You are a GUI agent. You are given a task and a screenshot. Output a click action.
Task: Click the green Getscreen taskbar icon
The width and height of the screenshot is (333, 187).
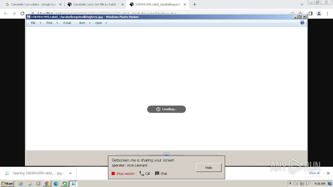point(64,184)
